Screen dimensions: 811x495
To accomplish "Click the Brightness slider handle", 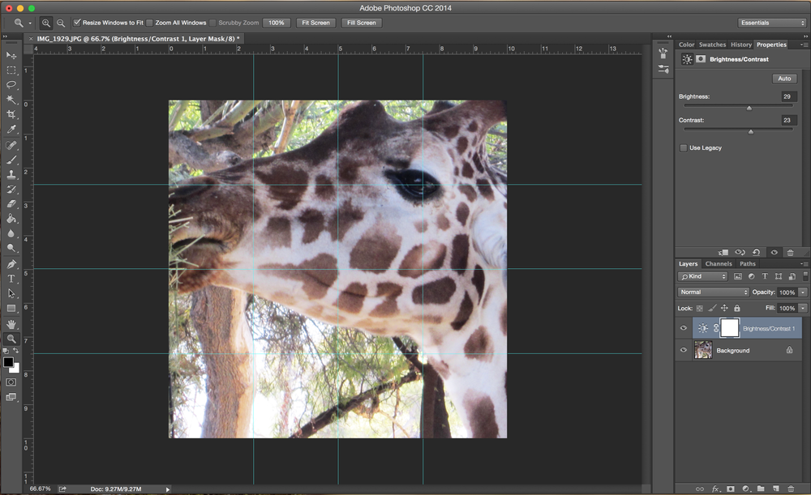I will (749, 107).
